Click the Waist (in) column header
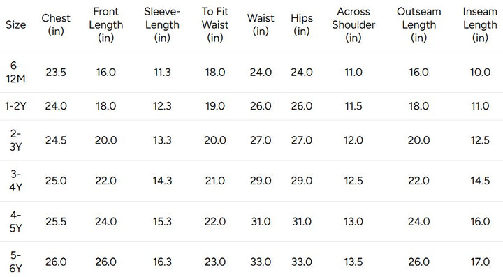This screenshot has height=277, width=503. click(261, 24)
